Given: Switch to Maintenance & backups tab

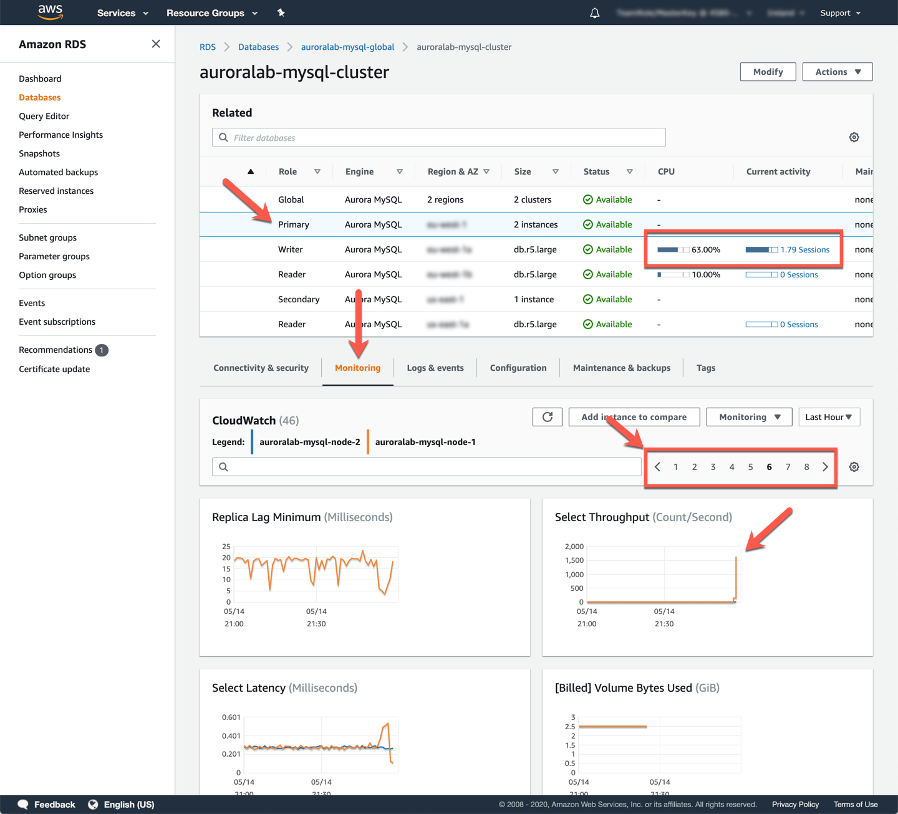Looking at the screenshot, I should (622, 368).
